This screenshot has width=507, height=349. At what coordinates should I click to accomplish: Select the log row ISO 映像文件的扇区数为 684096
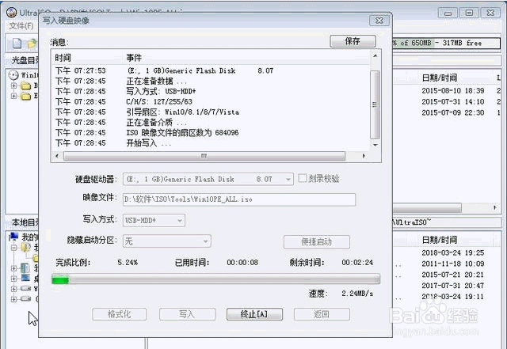(210, 133)
